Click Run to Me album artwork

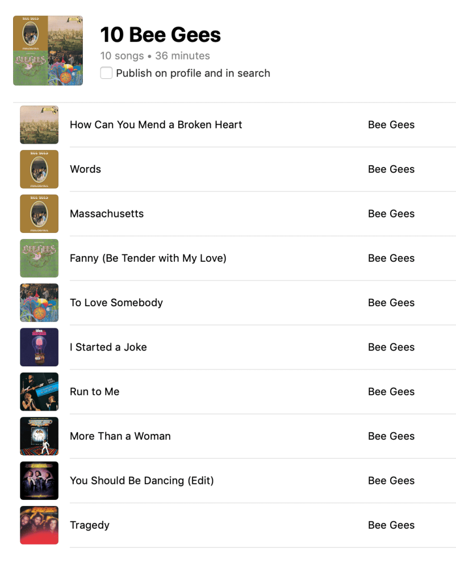pos(39,392)
